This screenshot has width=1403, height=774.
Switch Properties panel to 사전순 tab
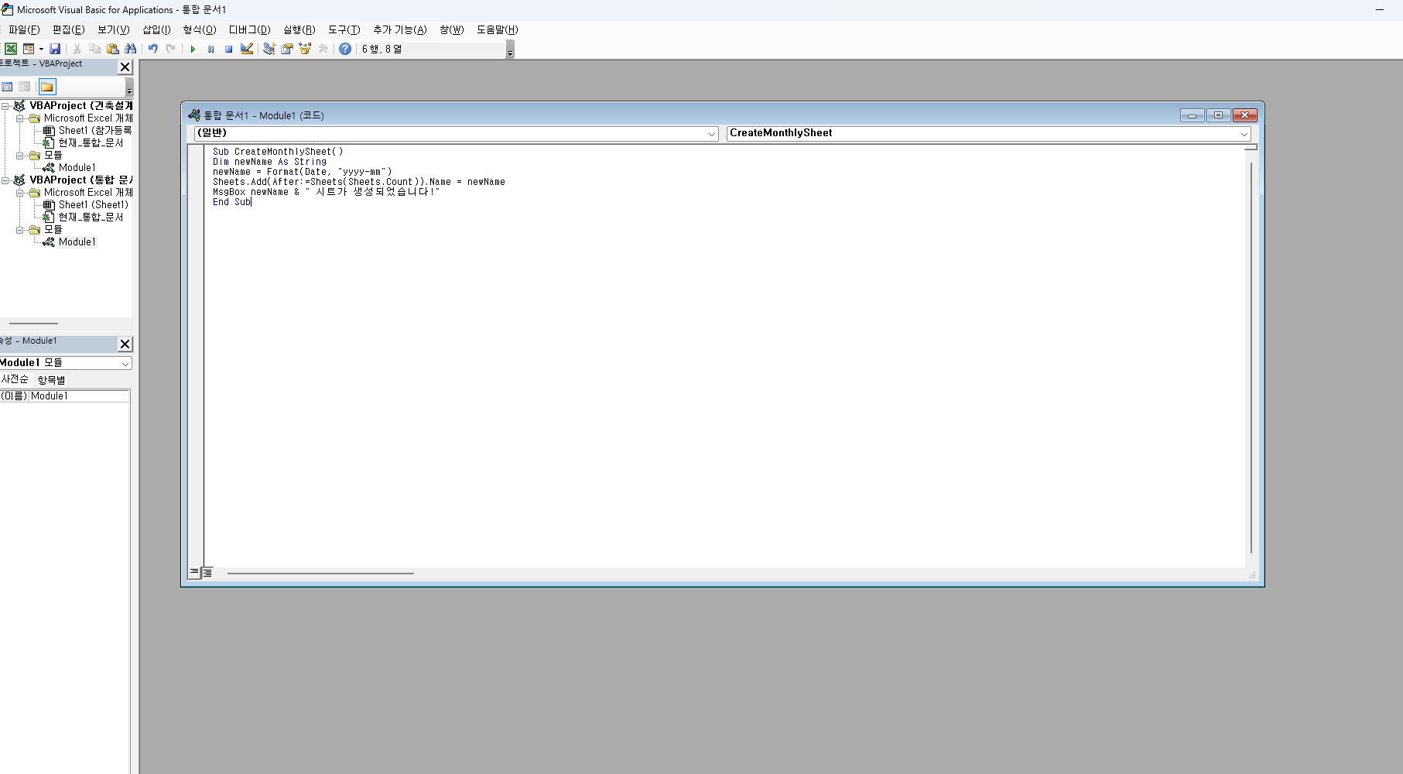click(x=15, y=379)
